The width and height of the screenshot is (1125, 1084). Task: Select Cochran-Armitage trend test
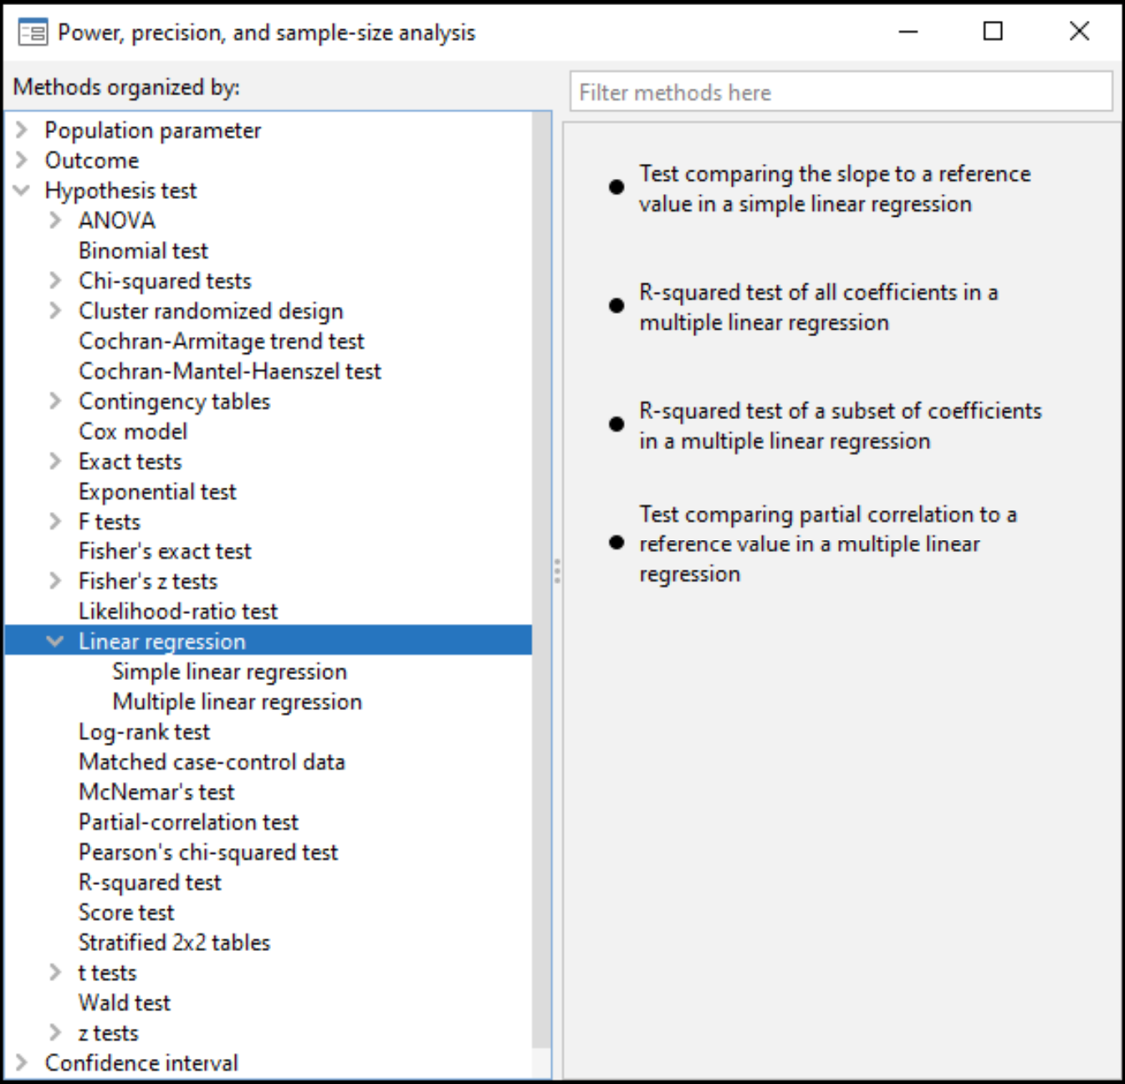[222, 340]
